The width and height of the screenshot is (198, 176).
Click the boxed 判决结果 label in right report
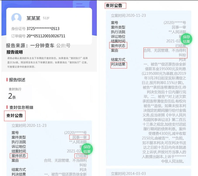click(x=118, y=64)
